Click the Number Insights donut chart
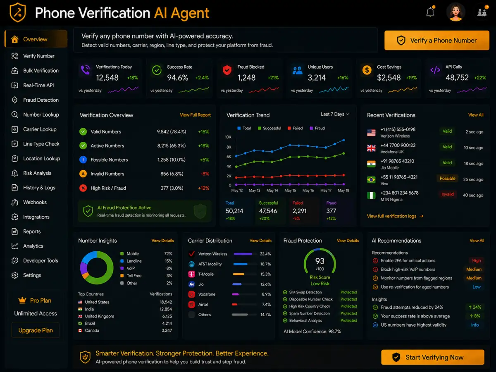The height and width of the screenshot is (372, 496). (x=97, y=267)
